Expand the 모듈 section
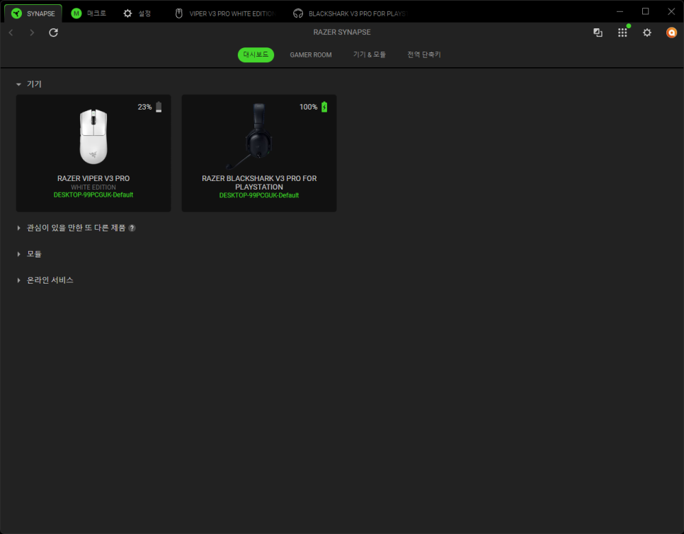The width and height of the screenshot is (684, 534). [19, 254]
